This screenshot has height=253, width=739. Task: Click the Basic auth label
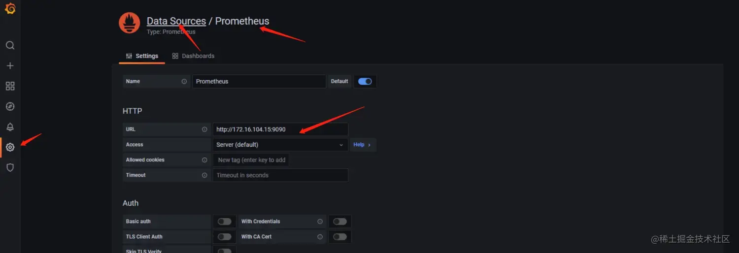138,221
